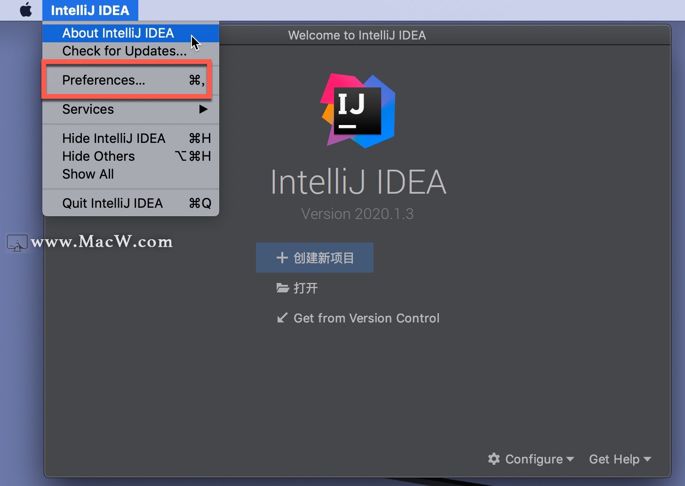Click Show All menu entry
Screen dimensions: 685x486
pyautogui.click(x=131, y=174)
